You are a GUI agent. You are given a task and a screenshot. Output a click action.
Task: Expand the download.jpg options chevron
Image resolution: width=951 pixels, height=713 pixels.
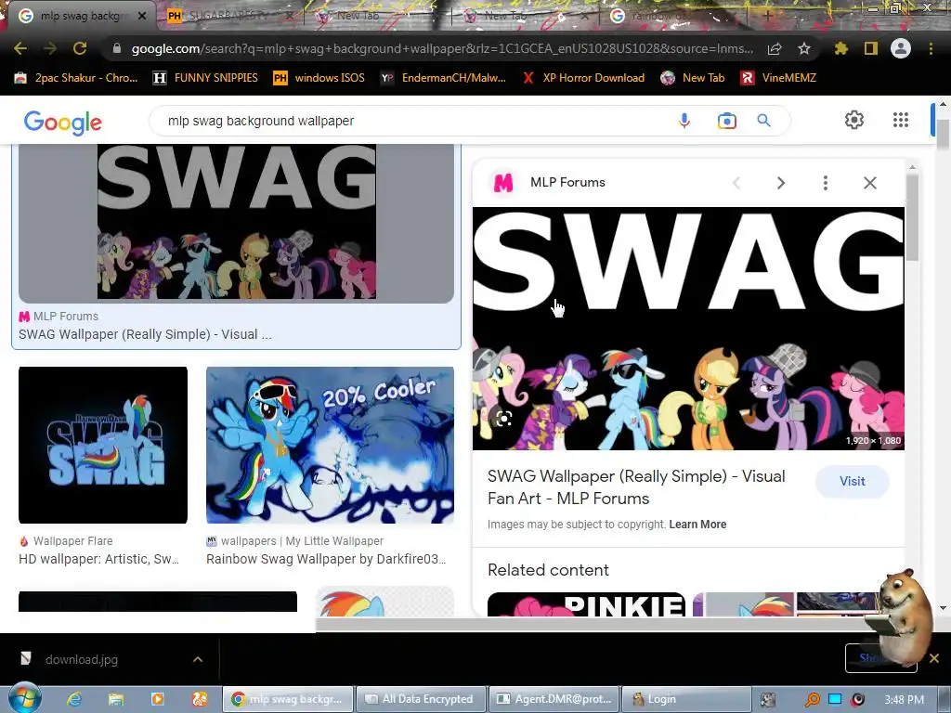198,659
